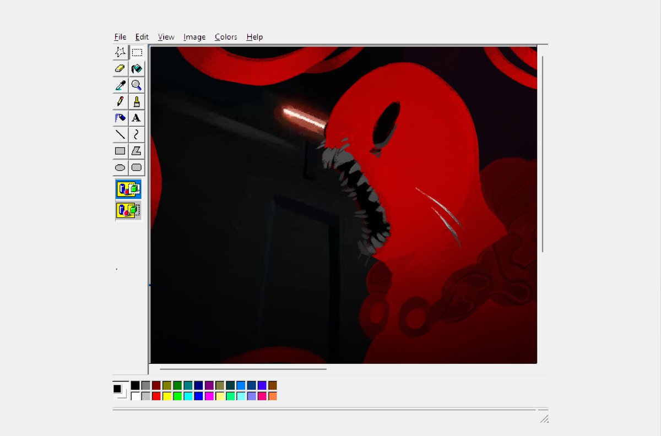Select the Brush tool

click(137, 102)
